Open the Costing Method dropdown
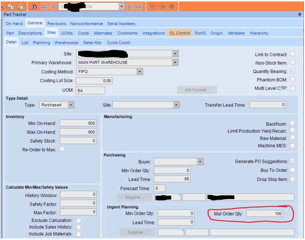The image size is (305, 240). (x=139, y=71)
